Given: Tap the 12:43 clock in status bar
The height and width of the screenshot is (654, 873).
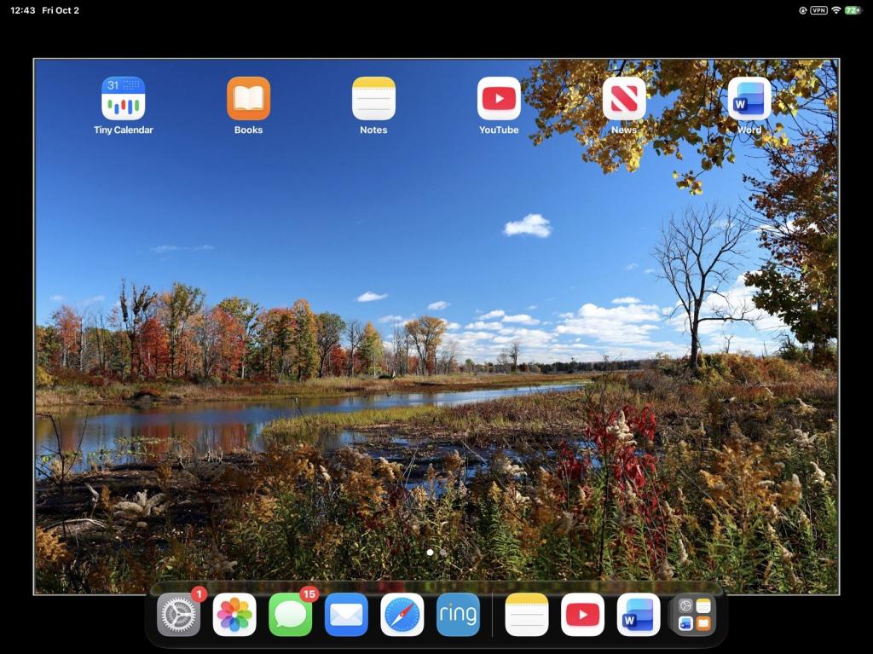Looking at the screenshot, I should pos(22,10).
